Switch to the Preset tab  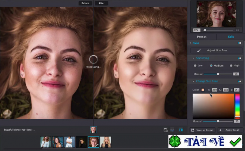[x=202, y=37]
